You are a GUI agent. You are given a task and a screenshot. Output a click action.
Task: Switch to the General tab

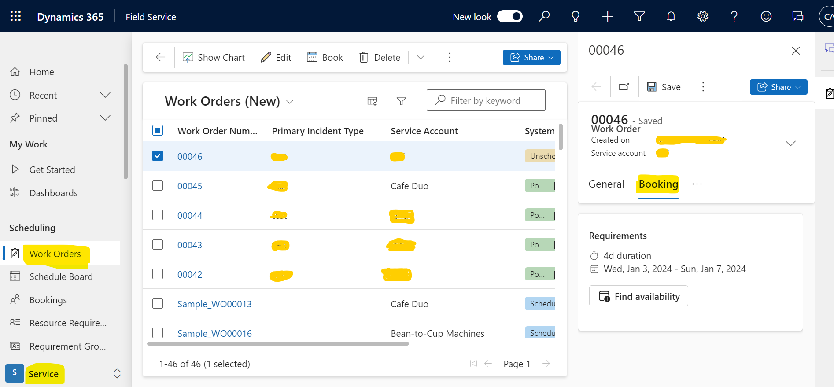606,184
